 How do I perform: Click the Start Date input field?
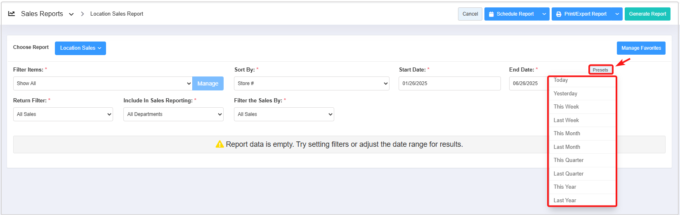(x=449, y=83)
